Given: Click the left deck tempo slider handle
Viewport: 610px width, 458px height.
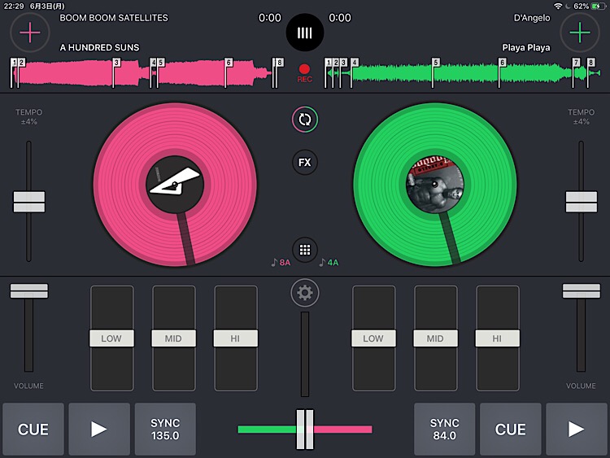Looking at the screenshot, I should pos(29,202).
